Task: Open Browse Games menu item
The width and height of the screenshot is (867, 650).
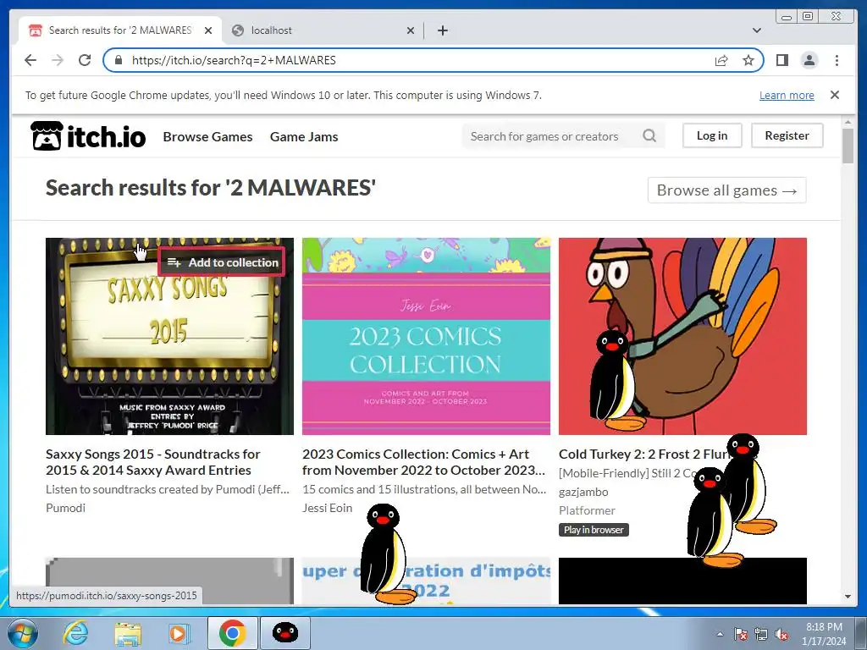Action: [x=208, y=136]
